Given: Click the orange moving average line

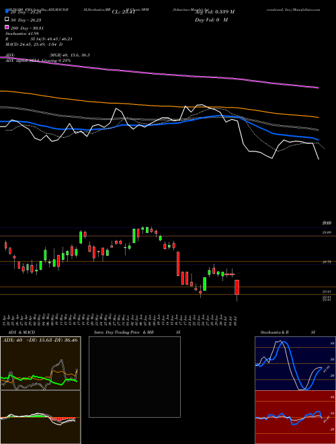Looking at the screenshot, I should tap(159, 105).
